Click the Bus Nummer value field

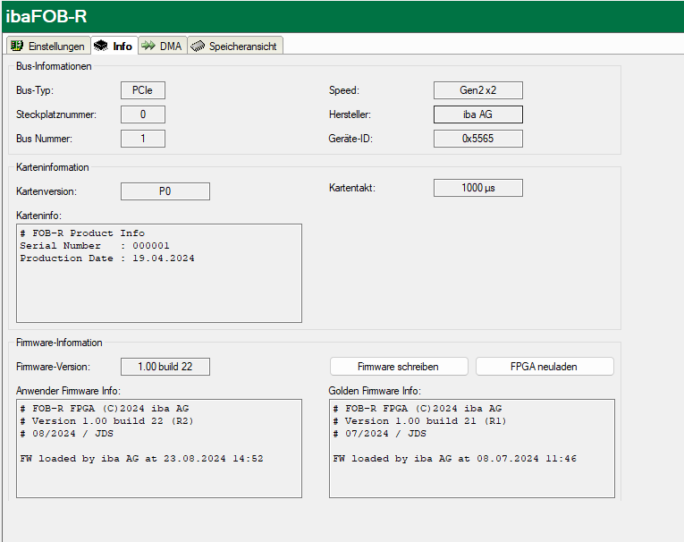pos(143,139)
